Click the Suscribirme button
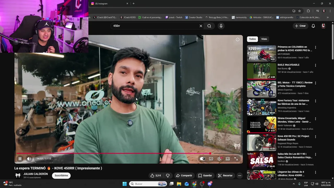This screenshot has height=188, width=334. [x=61, y=175]
